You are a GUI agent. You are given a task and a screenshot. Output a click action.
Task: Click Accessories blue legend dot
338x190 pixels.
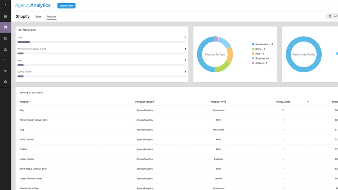point(253,44)
